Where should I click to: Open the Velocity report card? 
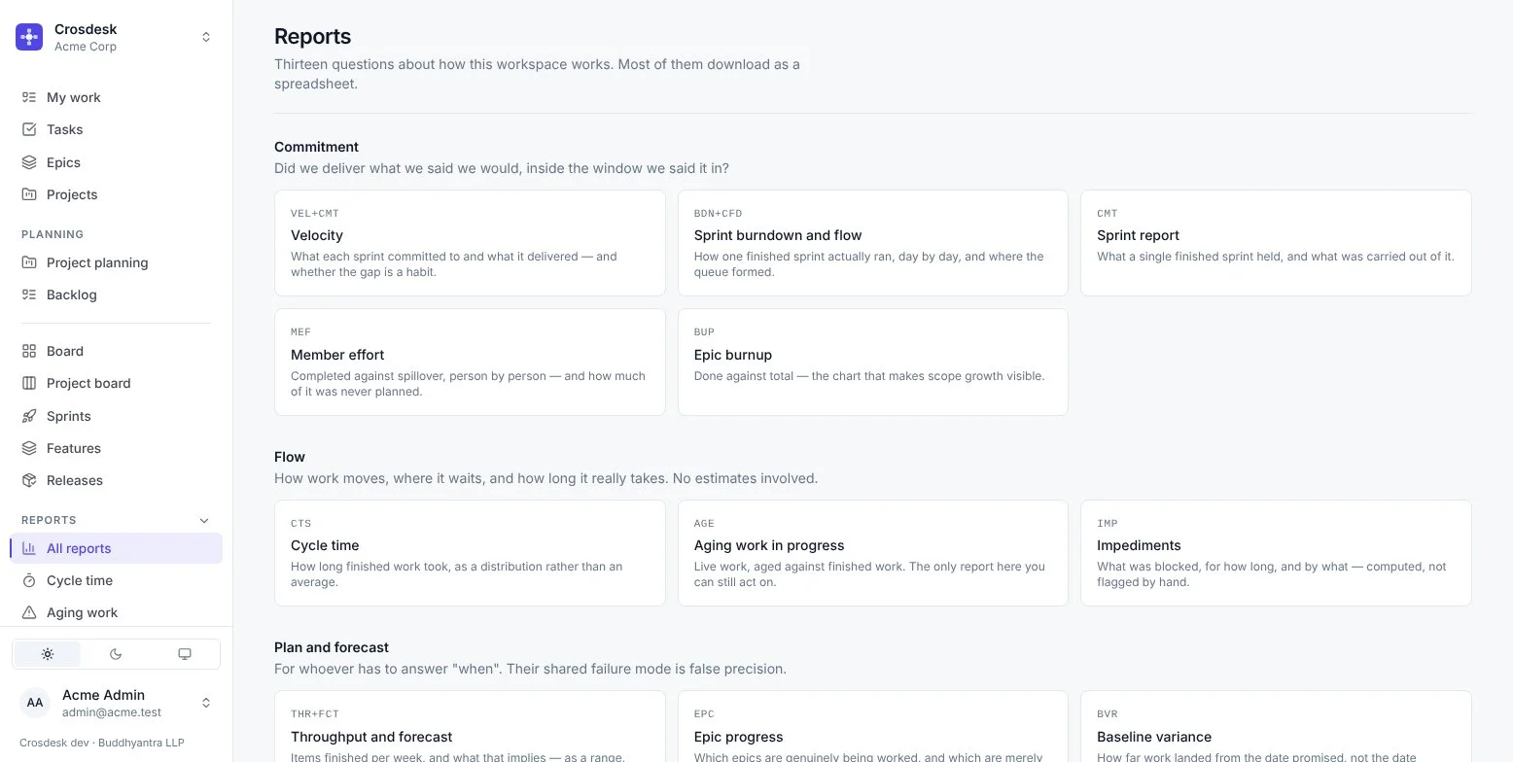(x=470, y=243)
